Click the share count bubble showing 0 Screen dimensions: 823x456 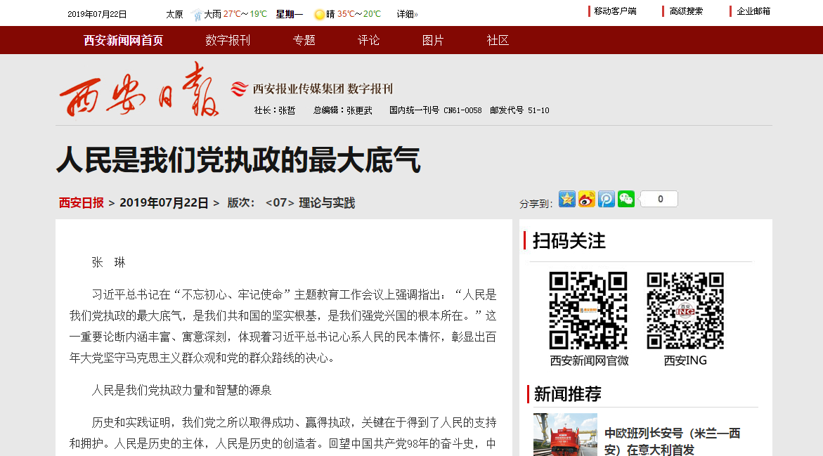(x=660, y=200)
